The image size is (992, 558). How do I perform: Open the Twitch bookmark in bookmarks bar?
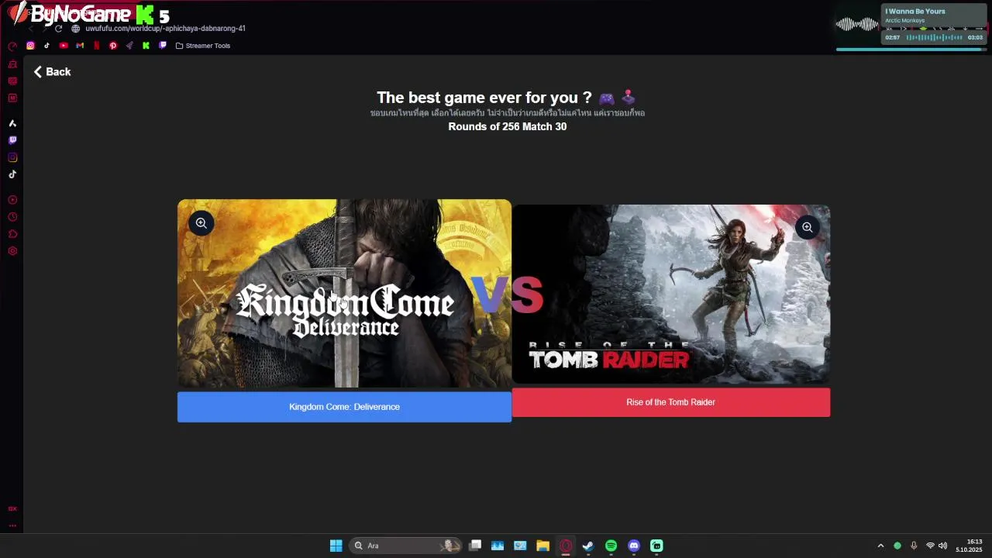pos(162,46)
